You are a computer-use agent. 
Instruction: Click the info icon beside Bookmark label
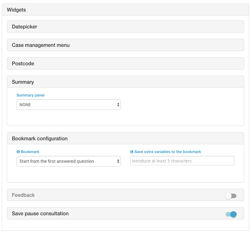[18, 152]
